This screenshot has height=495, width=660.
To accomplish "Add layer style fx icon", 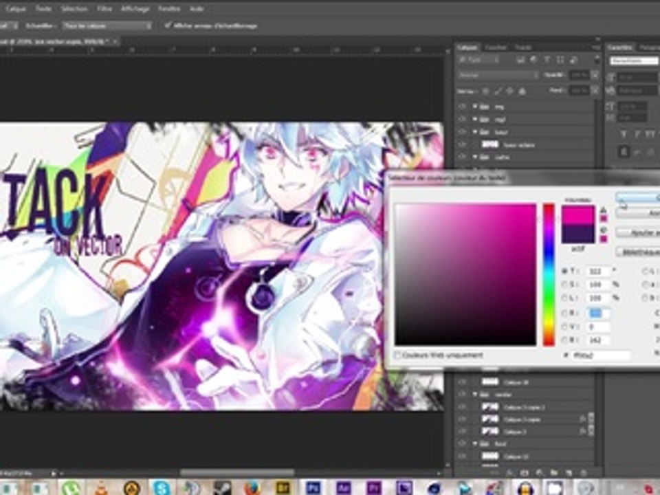I will 509,473.
